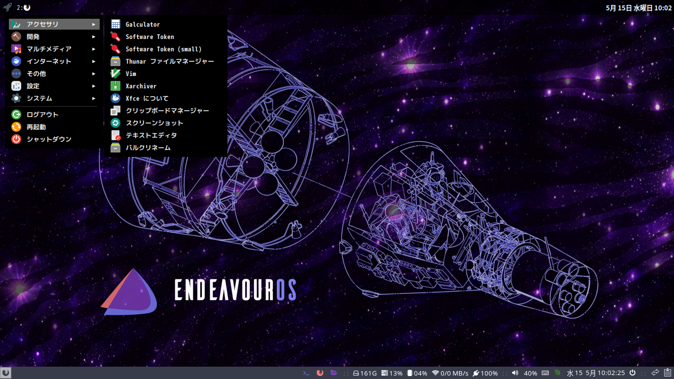
Task: Open the bottom panel clock 水 15 5月
Action: point(596,373)
